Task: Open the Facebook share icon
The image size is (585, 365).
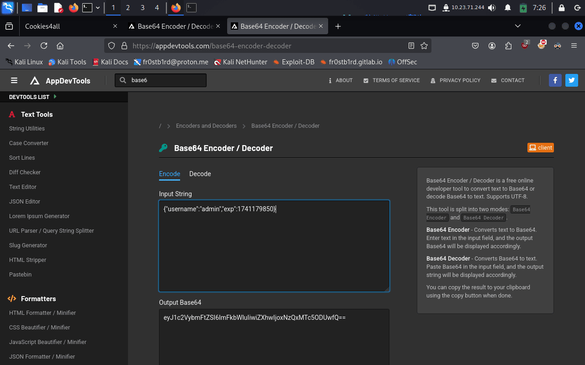Action: (555, 80)
